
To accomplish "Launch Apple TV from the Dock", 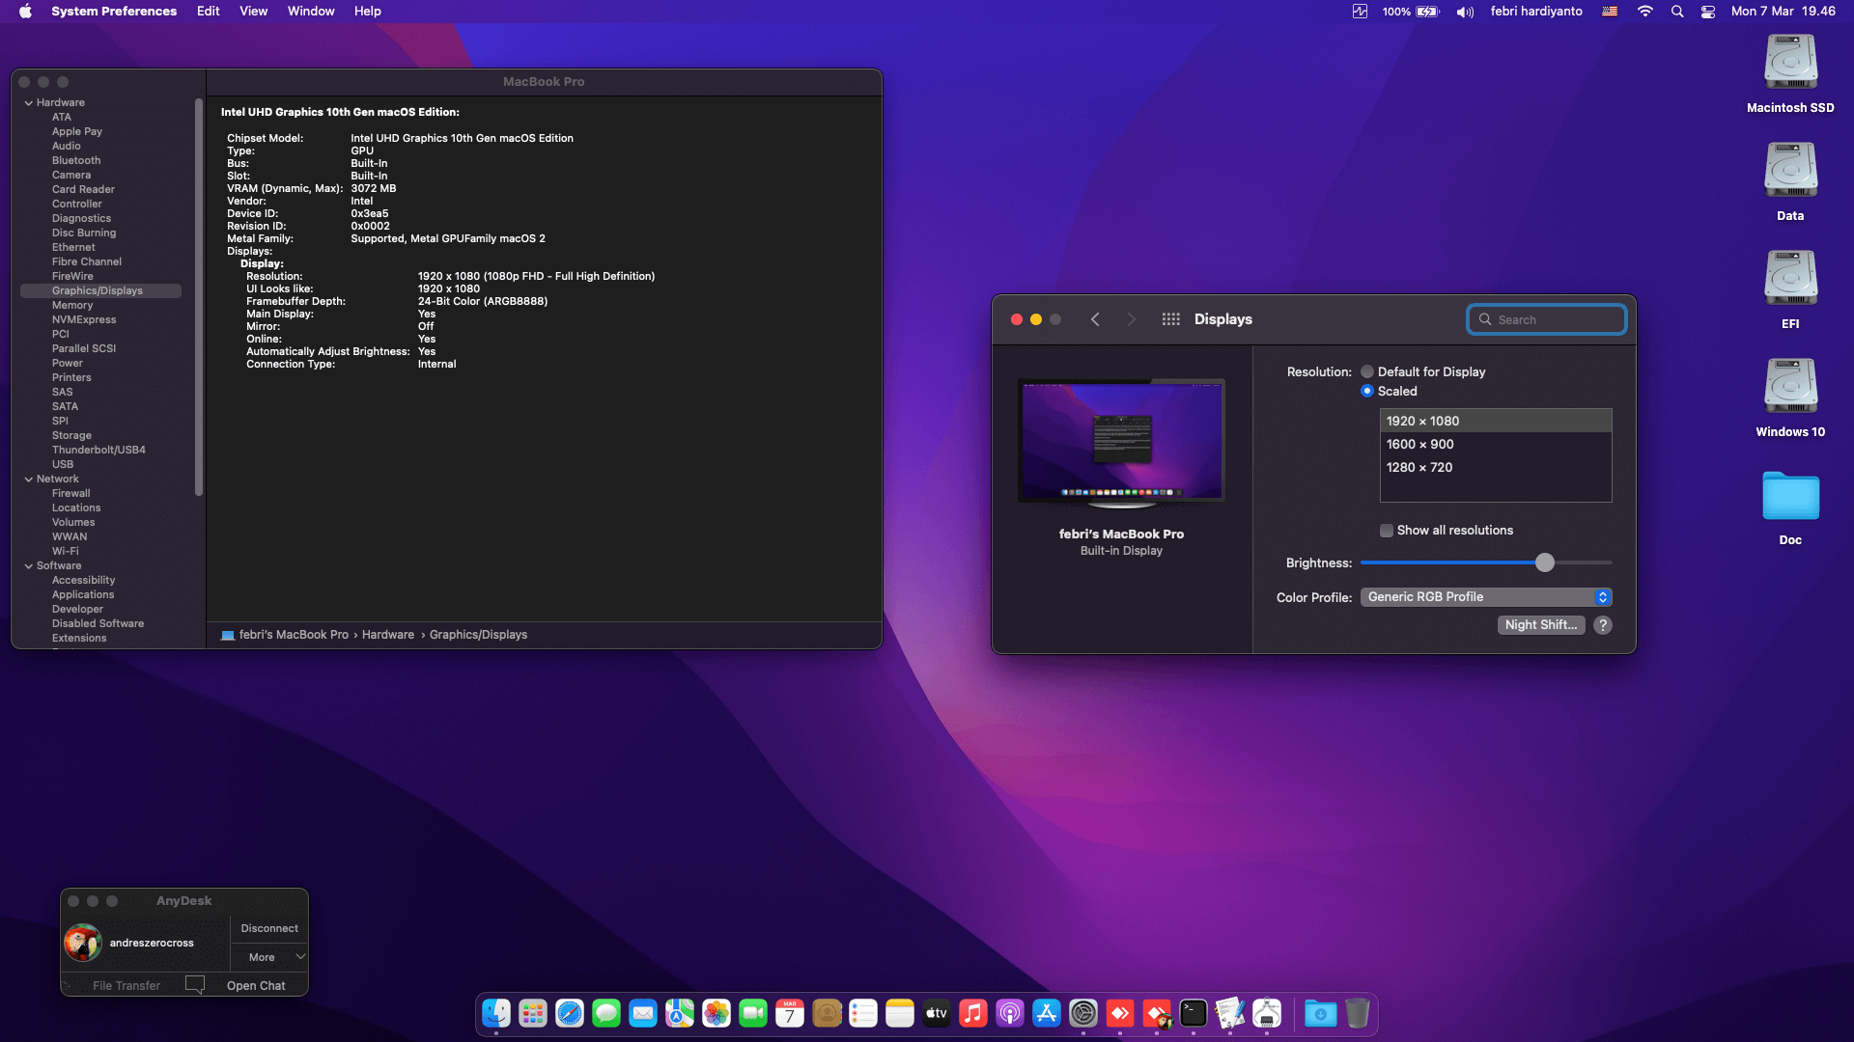I will tap(937, 1013).
